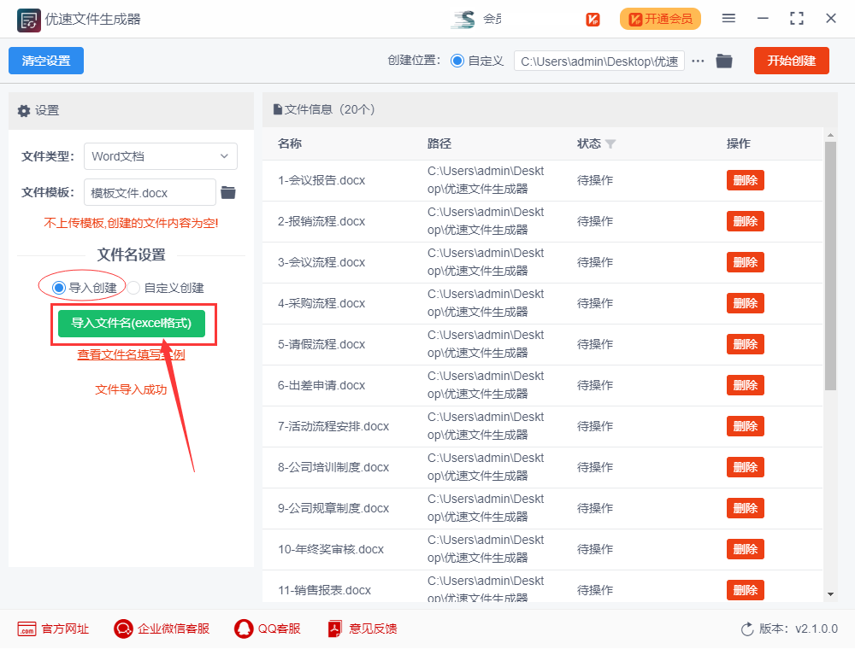
Task: Delete the 9-公司规章制度.docx row
Action: [x=746, y=508]
